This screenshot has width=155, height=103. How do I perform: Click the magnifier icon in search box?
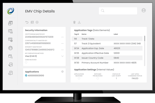(103, 11)
